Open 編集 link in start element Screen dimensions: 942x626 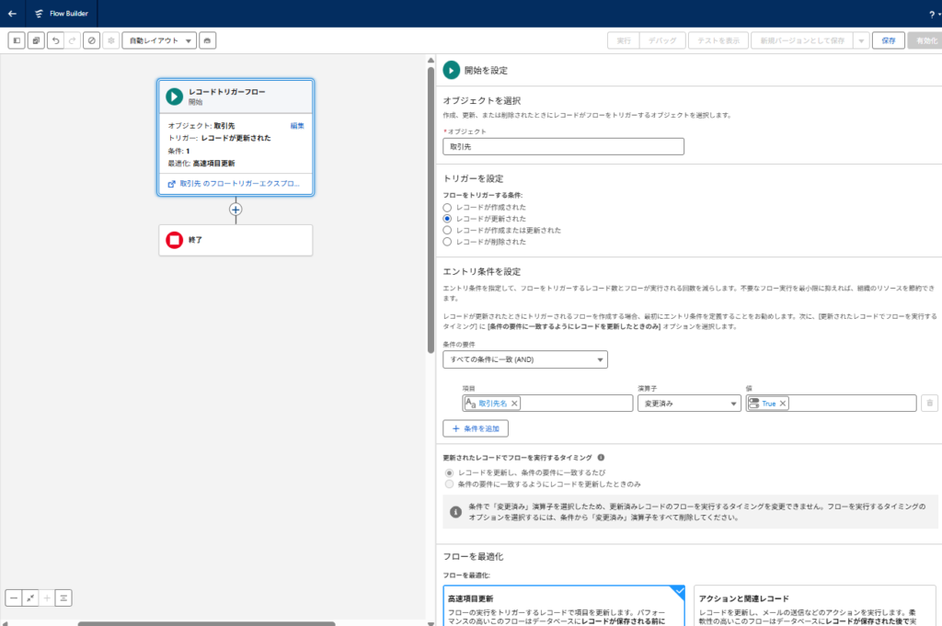tap(297, 125)
